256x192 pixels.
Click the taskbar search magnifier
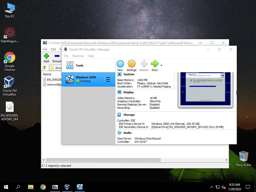18,187
